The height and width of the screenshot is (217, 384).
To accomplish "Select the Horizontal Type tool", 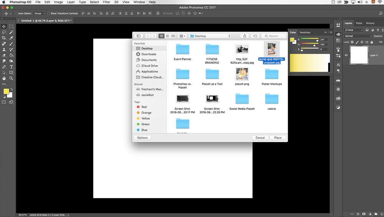I will tap(11, 67).
